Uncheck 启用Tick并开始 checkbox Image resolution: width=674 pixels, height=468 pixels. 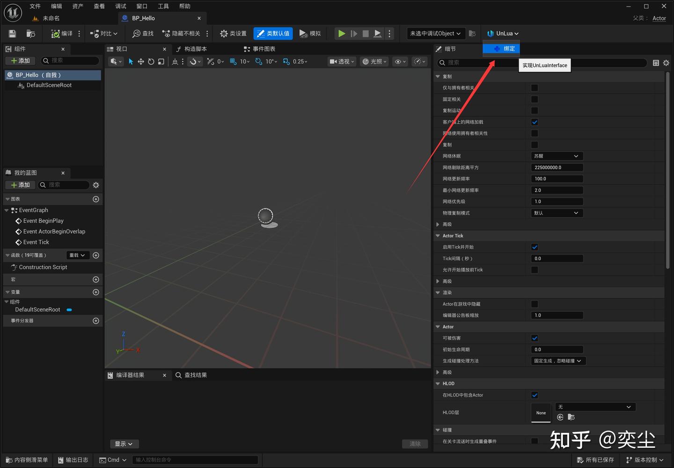click(535, 247)
